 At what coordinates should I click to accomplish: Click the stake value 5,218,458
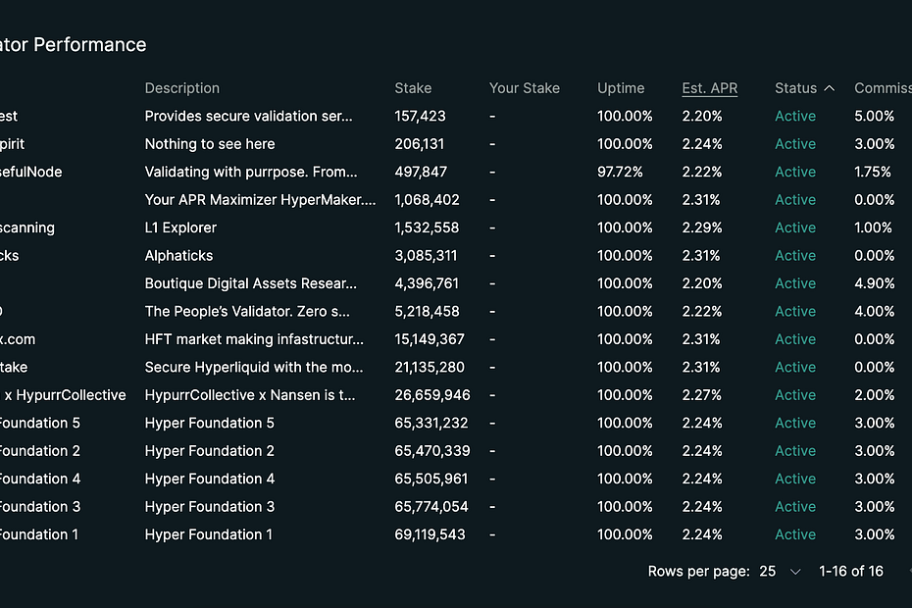tap(427, 312)
